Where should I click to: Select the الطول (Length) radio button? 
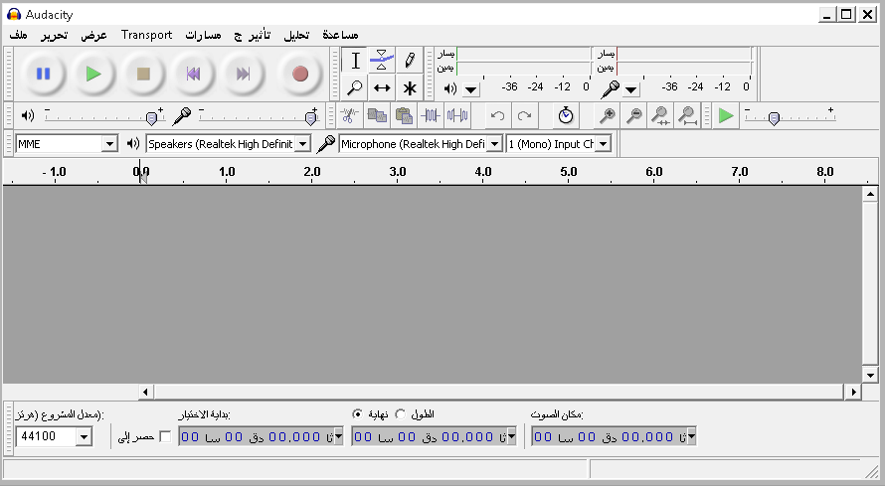click(x=400, y=413)
